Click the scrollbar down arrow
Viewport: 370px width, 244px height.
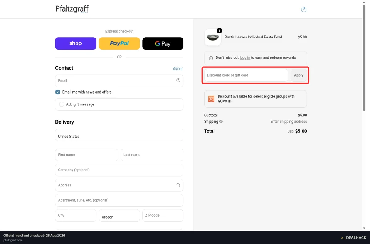(x=364, y=228)
